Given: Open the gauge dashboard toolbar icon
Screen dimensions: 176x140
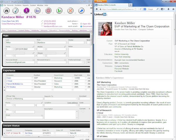Looking at the screenshot, I should coord(15,11).
